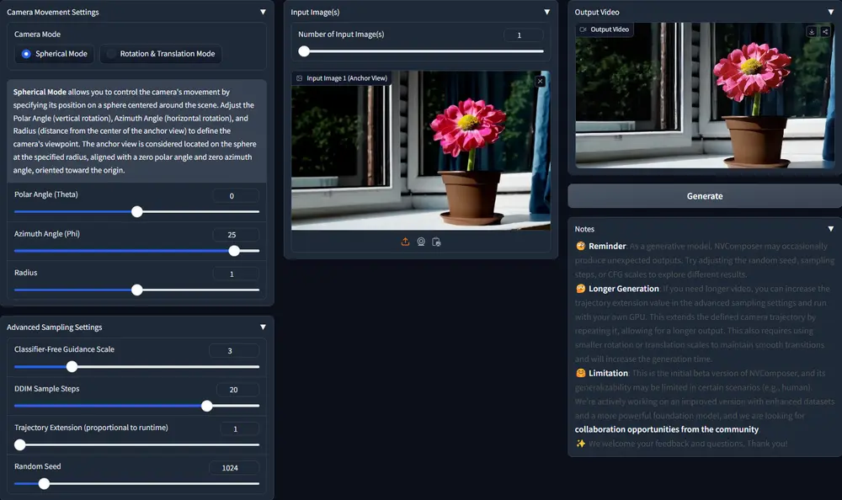Click 'collaboration opportunities from the community' text
The width and height of the screenshot is (842, 500).
click(666, 429)
